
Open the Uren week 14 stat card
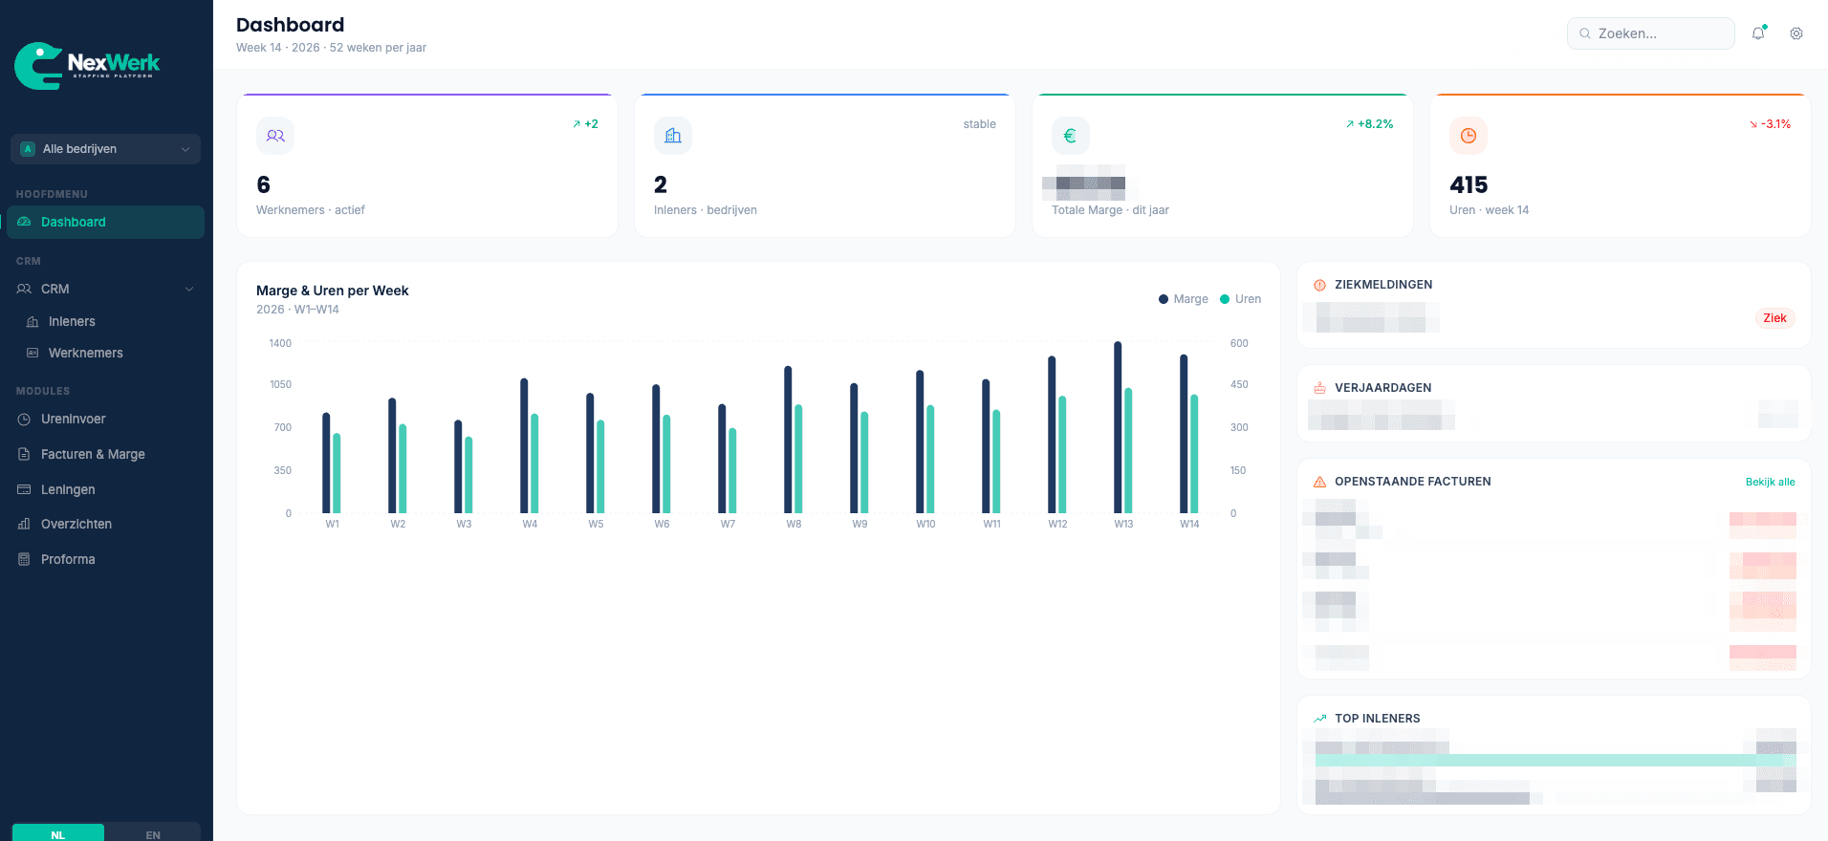[1621, 165]
